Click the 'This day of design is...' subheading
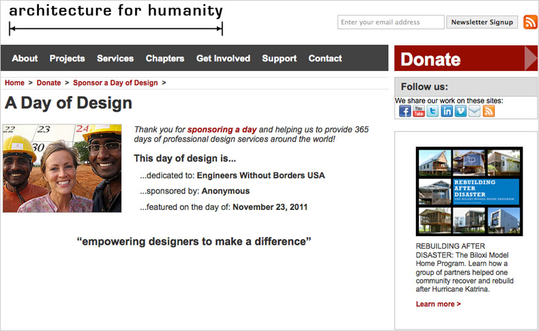539x331 pixels. click(x=185, y=159)
